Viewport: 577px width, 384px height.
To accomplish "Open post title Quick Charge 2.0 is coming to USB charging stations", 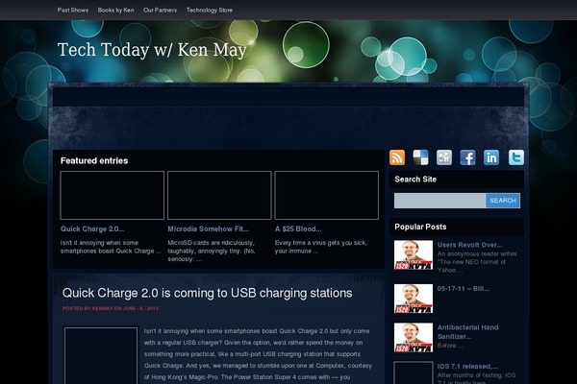I will [207, 293].
